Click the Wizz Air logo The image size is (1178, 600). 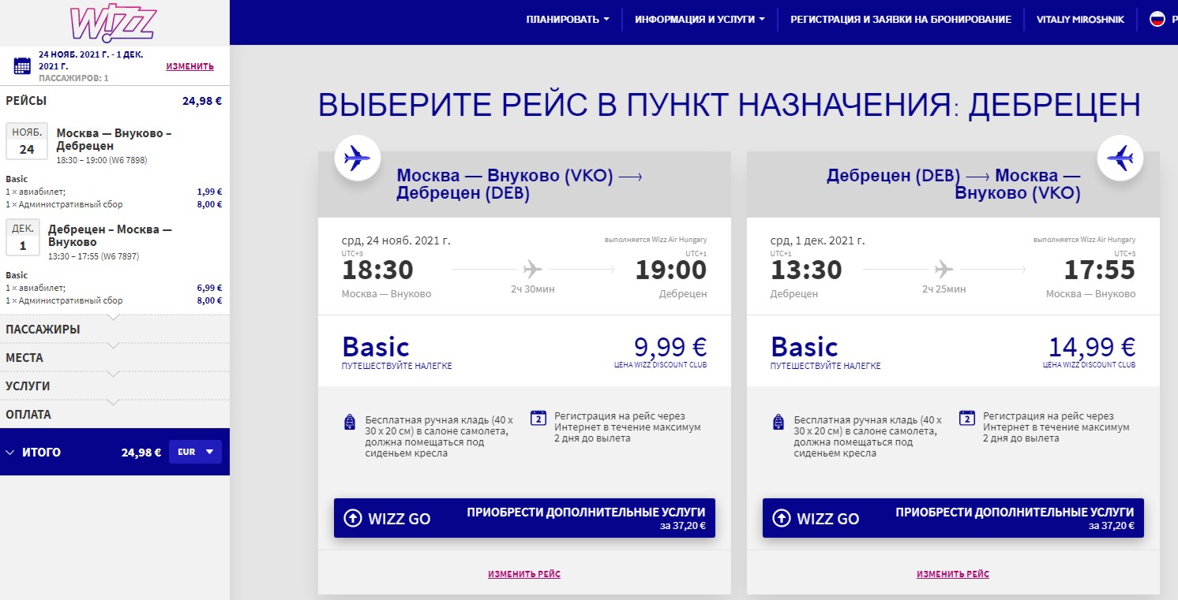pyautogui.click(x=113, y=24)
